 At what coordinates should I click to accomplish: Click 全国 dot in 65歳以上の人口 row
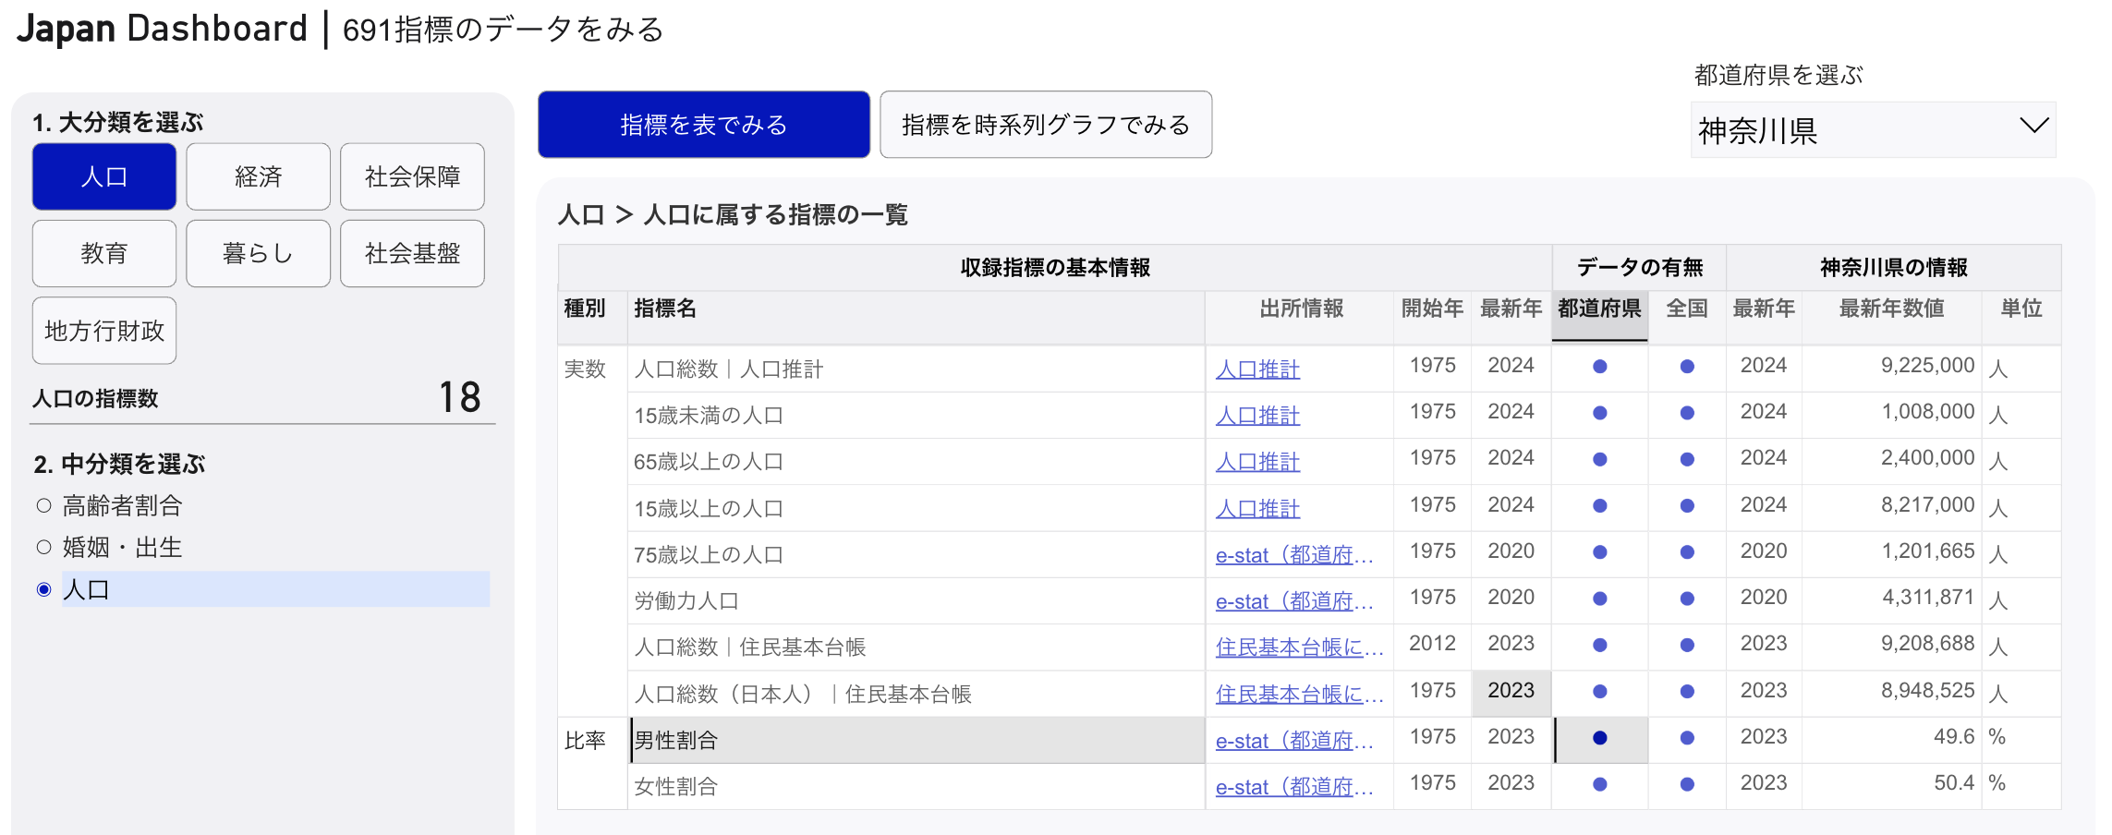[x=1687, y=459]
